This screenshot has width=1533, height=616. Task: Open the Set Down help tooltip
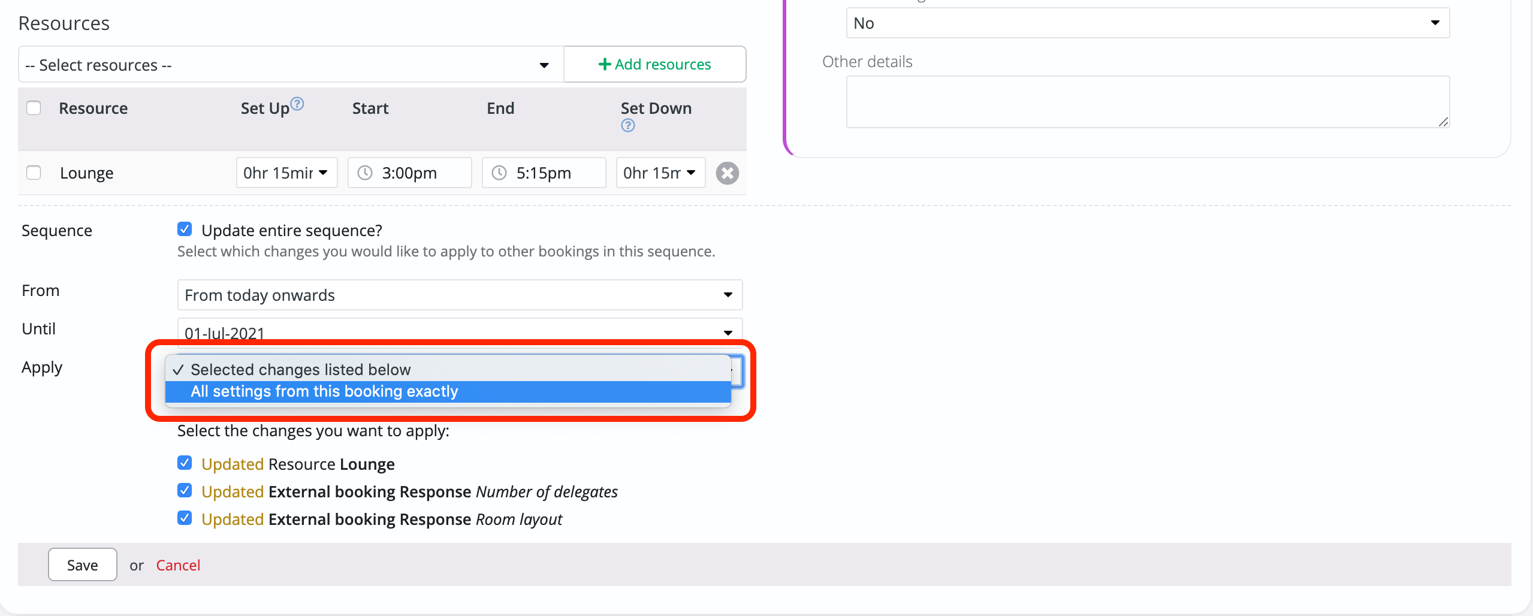(627, 125)
